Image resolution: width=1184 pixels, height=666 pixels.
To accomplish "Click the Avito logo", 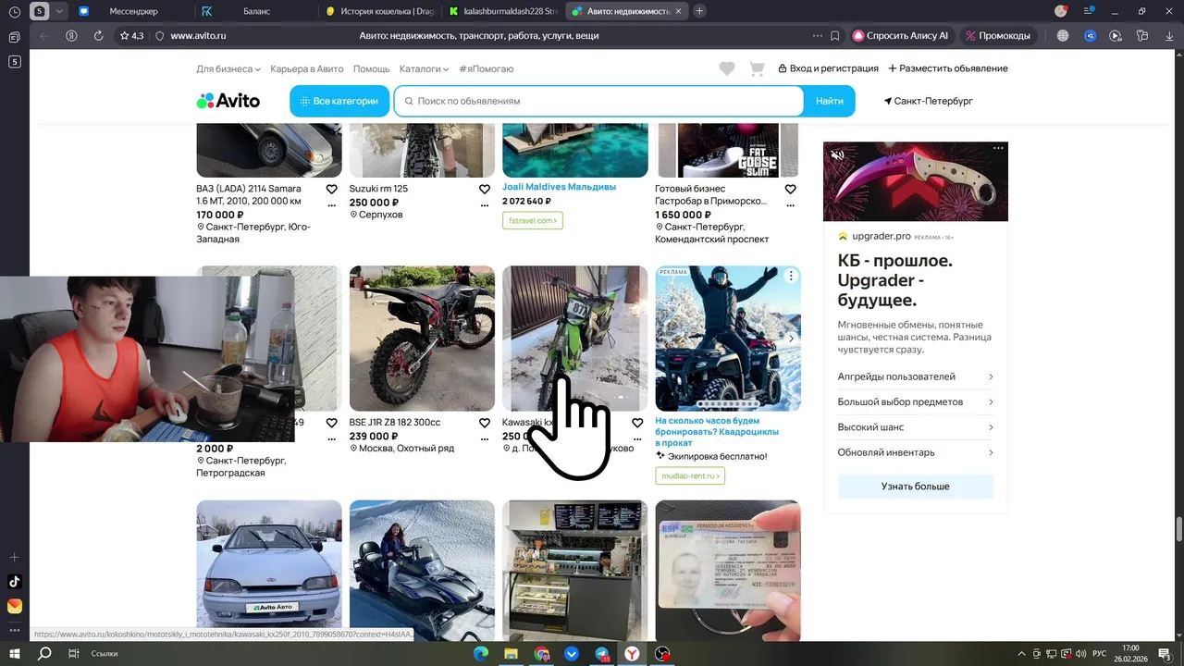I will click(x=228, y=101).
